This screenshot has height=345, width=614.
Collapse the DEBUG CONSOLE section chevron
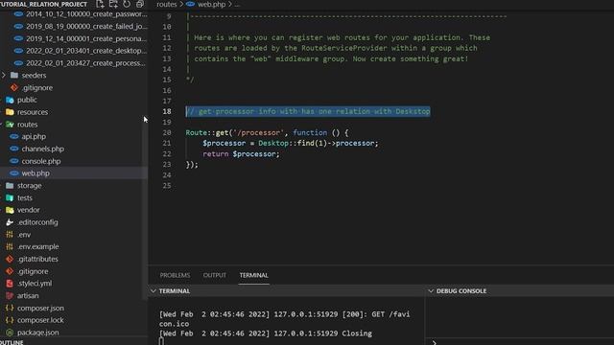(x=431, y=291)
